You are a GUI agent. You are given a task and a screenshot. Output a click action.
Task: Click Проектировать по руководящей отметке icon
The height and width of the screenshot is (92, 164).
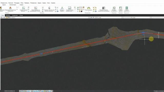tap(36, 8)
